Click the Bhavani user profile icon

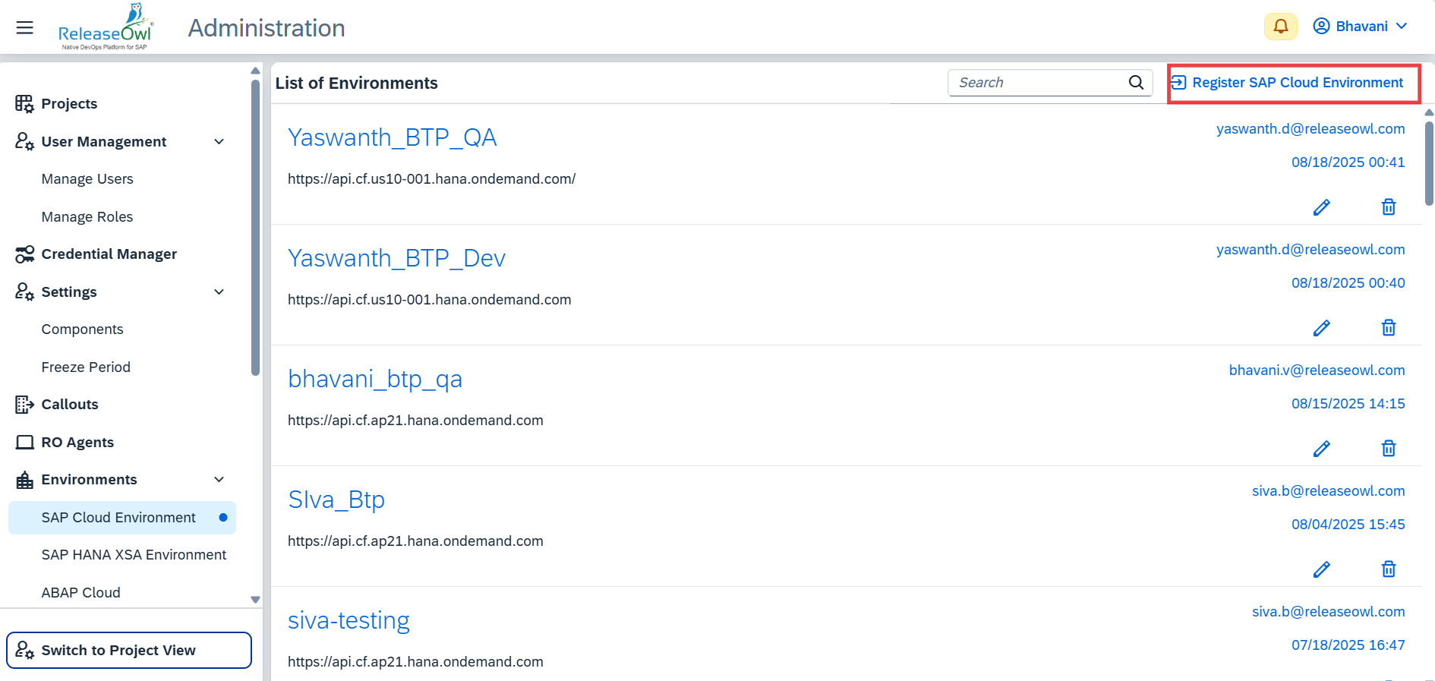(1321, 27)
